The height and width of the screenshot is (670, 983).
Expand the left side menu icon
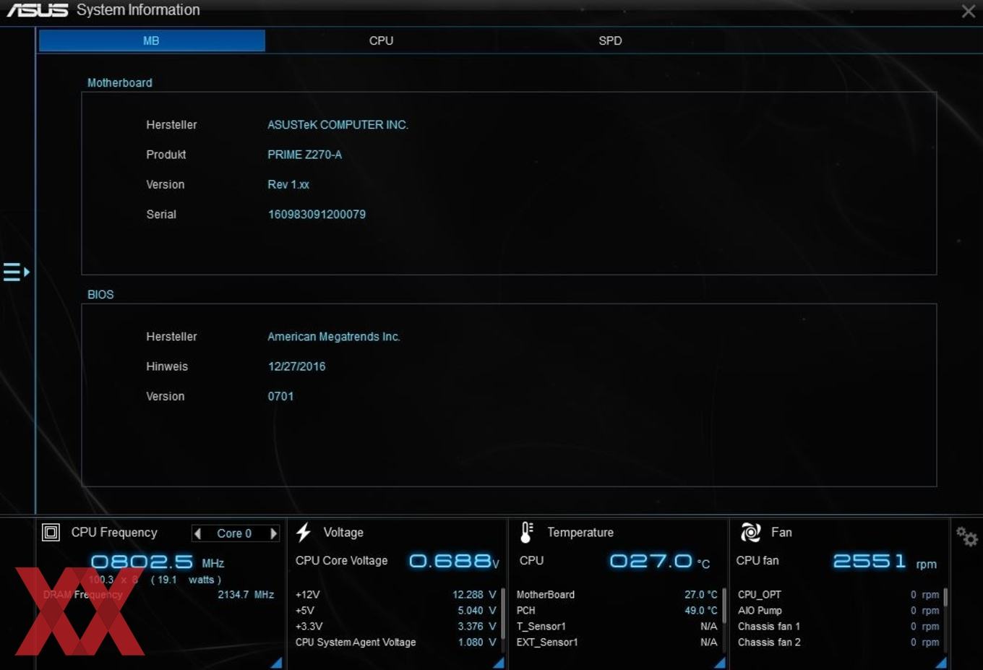(17, 272)
